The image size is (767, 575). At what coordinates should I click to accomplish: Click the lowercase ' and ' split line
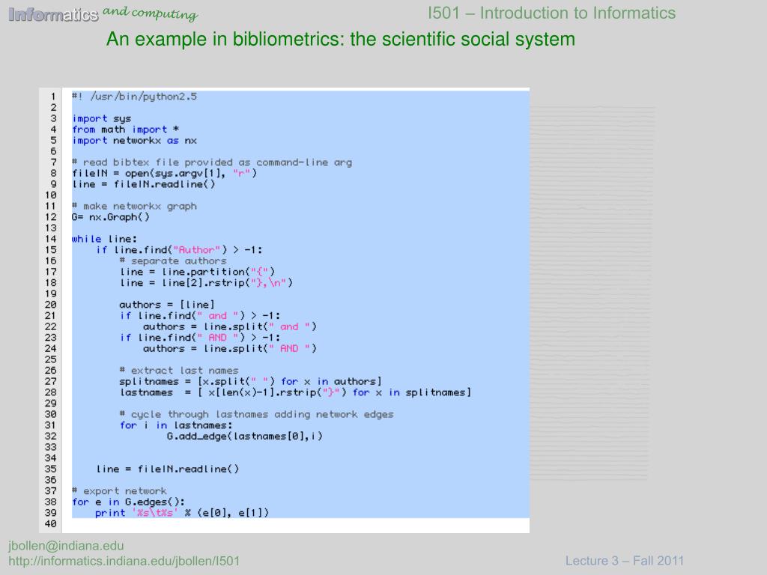tap(230, 326)
